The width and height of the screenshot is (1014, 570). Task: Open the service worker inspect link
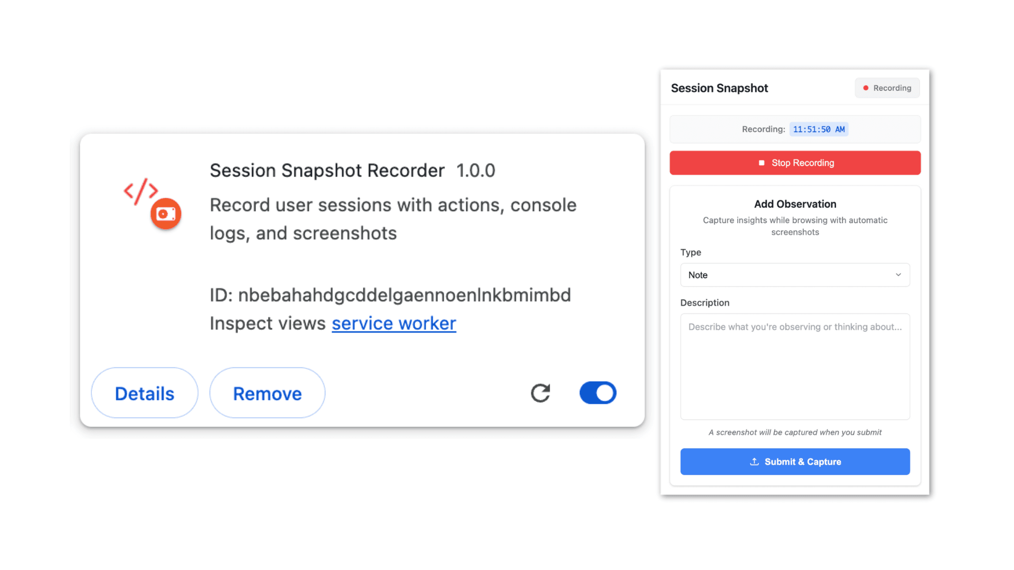click(x=393, y=323)
